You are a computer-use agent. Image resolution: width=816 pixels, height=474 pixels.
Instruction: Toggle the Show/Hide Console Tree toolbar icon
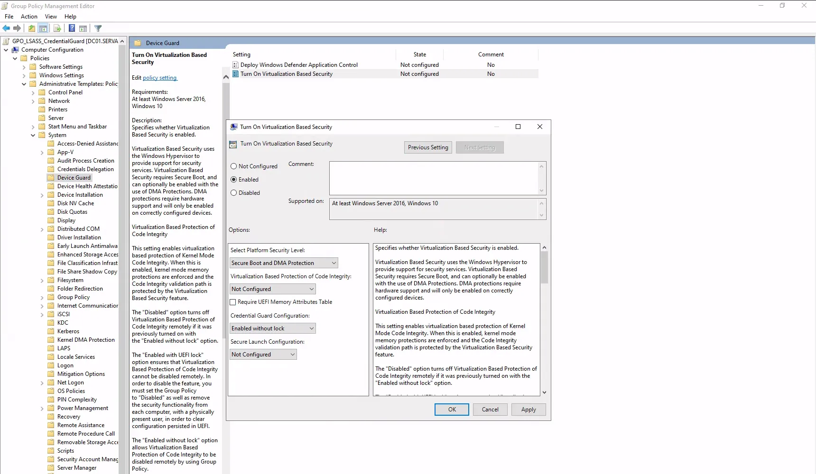coord(43,28)
